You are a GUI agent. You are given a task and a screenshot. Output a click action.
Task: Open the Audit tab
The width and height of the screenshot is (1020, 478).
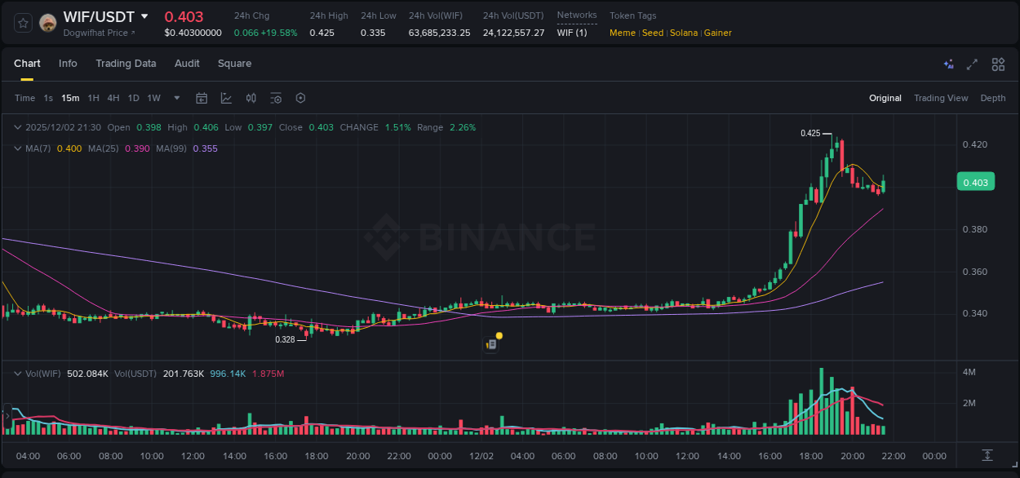(x=187, y=64)
